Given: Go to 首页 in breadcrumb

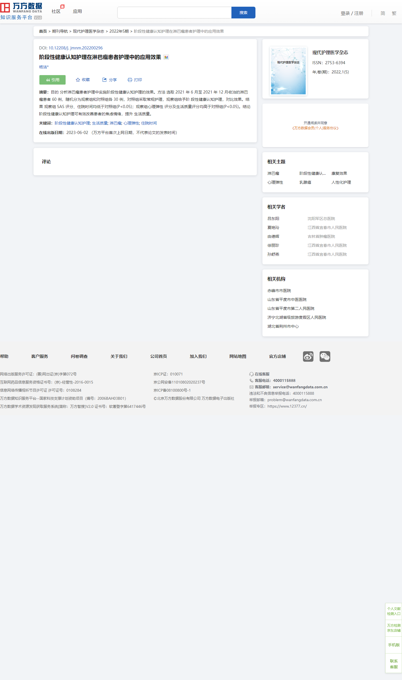Looking at the screenshot, I should [x=43, y=31].
